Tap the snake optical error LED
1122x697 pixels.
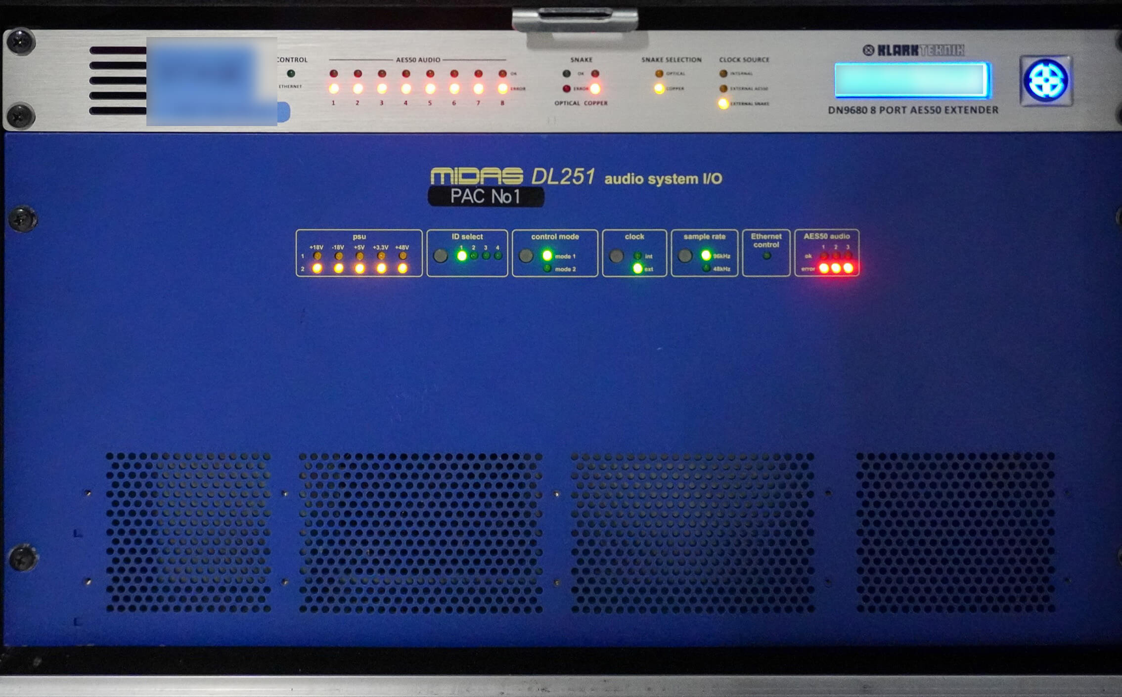(x=567, y=89)
